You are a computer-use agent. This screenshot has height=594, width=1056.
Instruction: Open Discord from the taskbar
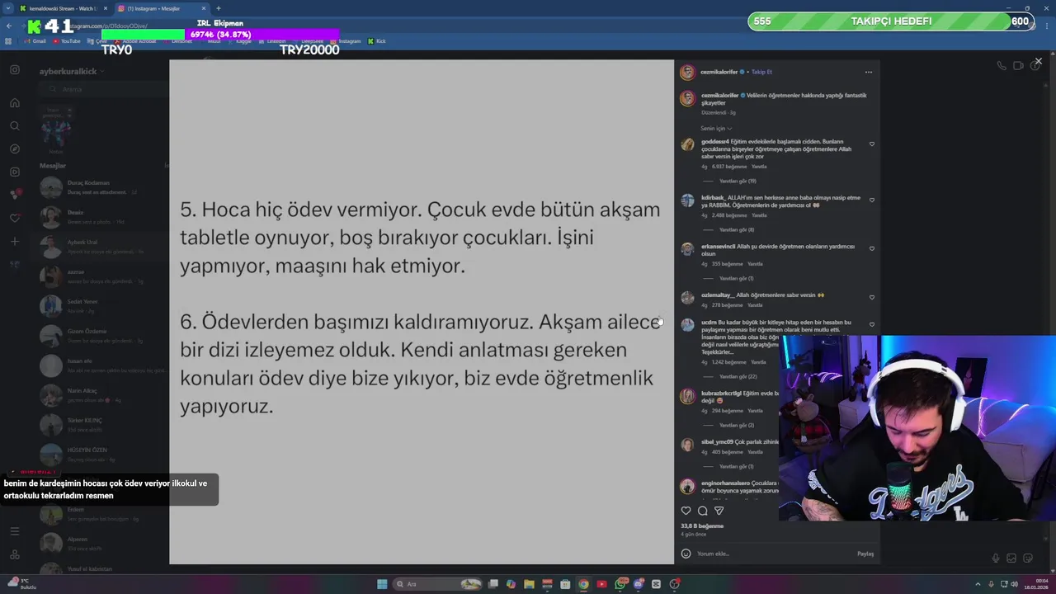[638, 584]
